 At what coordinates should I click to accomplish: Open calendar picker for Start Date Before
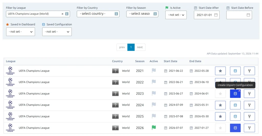(x=248, y=15)
